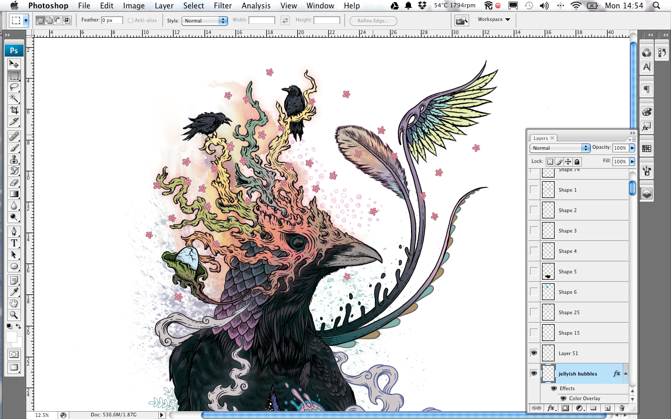671x419 pixels.
Task: Select the Shape 4 layer row
Action: (x=579, y=251)
